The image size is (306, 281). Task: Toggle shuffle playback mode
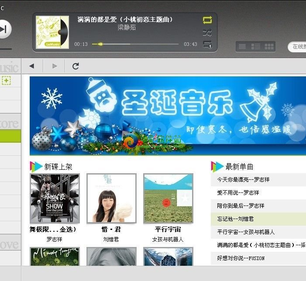tap(207, 33)
